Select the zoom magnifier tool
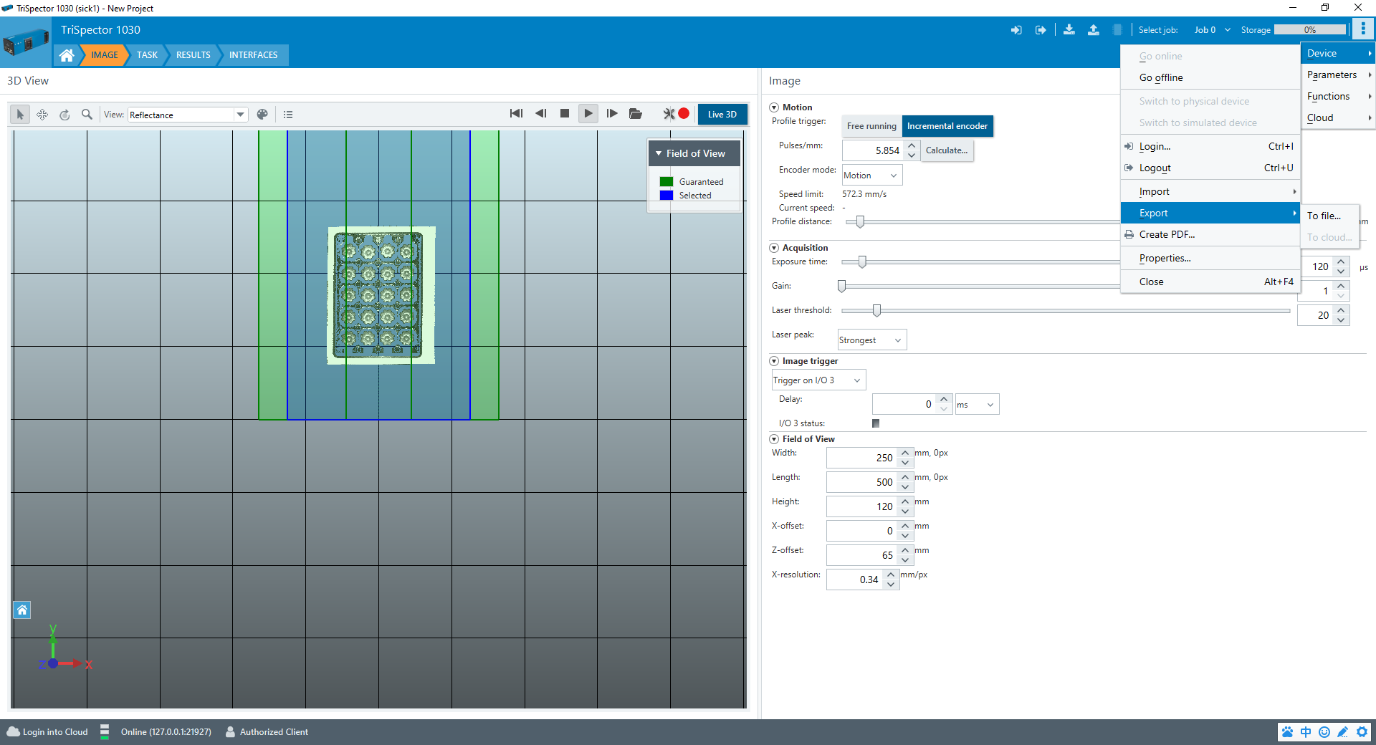This screenshot has width=1376, height=745. pos(87,115)
